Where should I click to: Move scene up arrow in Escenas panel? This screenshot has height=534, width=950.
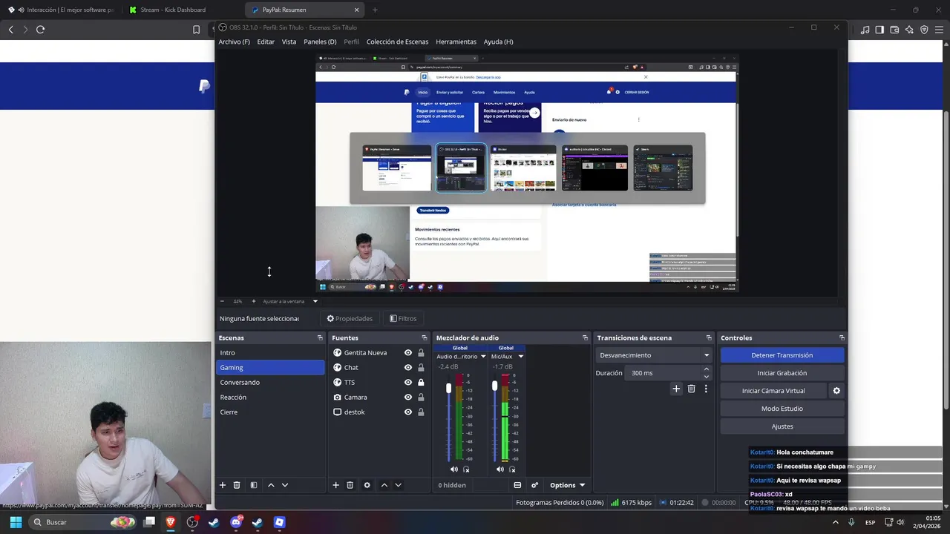pos(271,485)
